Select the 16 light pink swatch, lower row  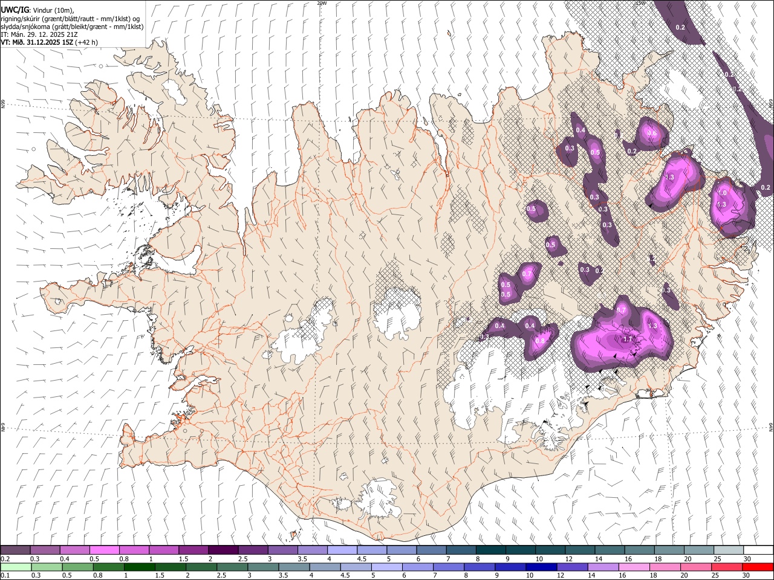634,567
